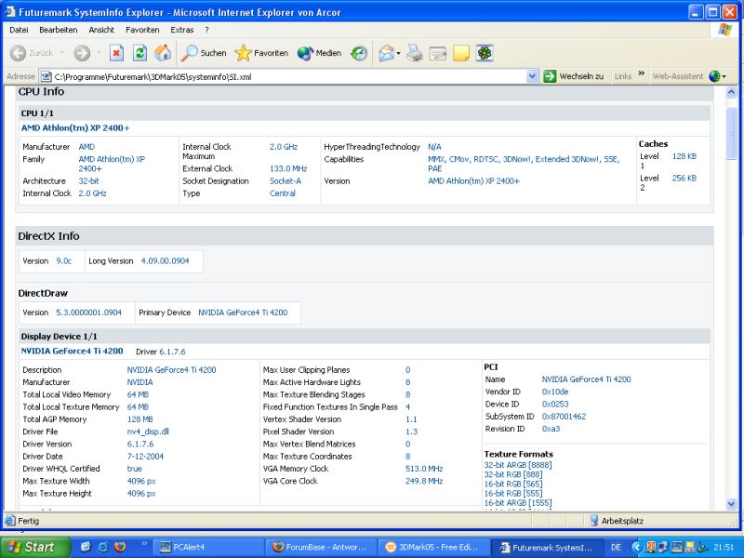Viewport: 744px width, 558px height.
Task: Open the Ansicht menu
Action: tap(101, 30)
